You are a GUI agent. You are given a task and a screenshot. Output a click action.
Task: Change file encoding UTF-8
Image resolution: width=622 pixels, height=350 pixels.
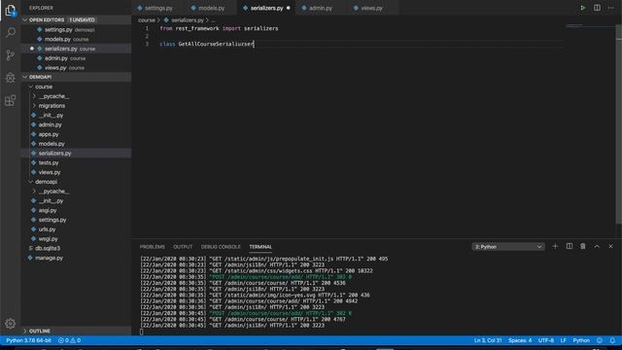pos(546,340)
